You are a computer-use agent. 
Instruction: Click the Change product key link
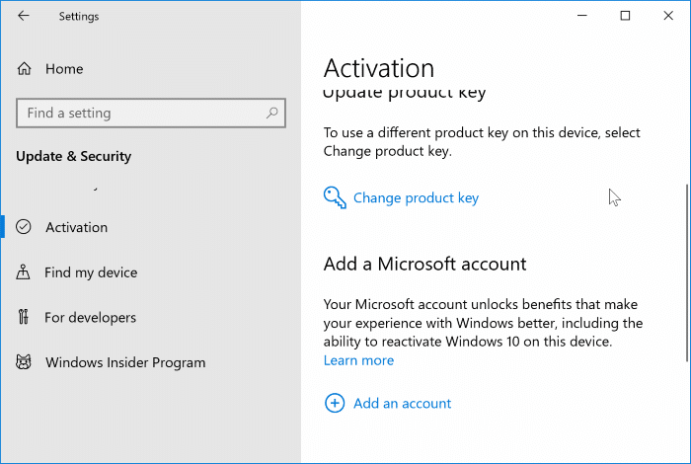[416, 197]
